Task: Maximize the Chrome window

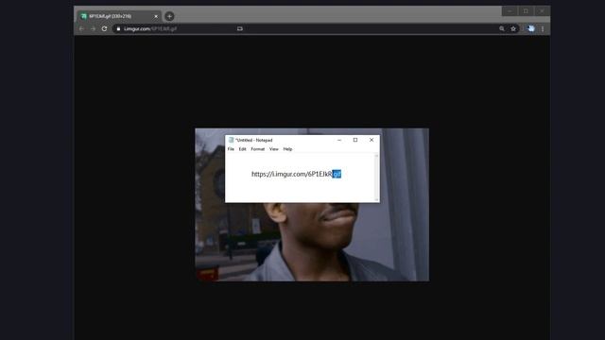Action: 526,11
